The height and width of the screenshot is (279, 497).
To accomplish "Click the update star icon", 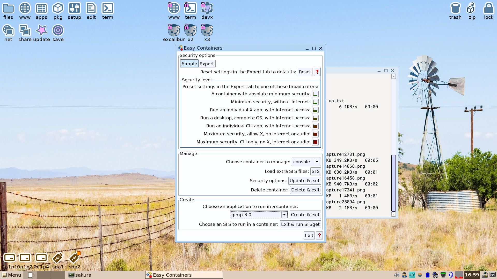I will pos(41,33).
